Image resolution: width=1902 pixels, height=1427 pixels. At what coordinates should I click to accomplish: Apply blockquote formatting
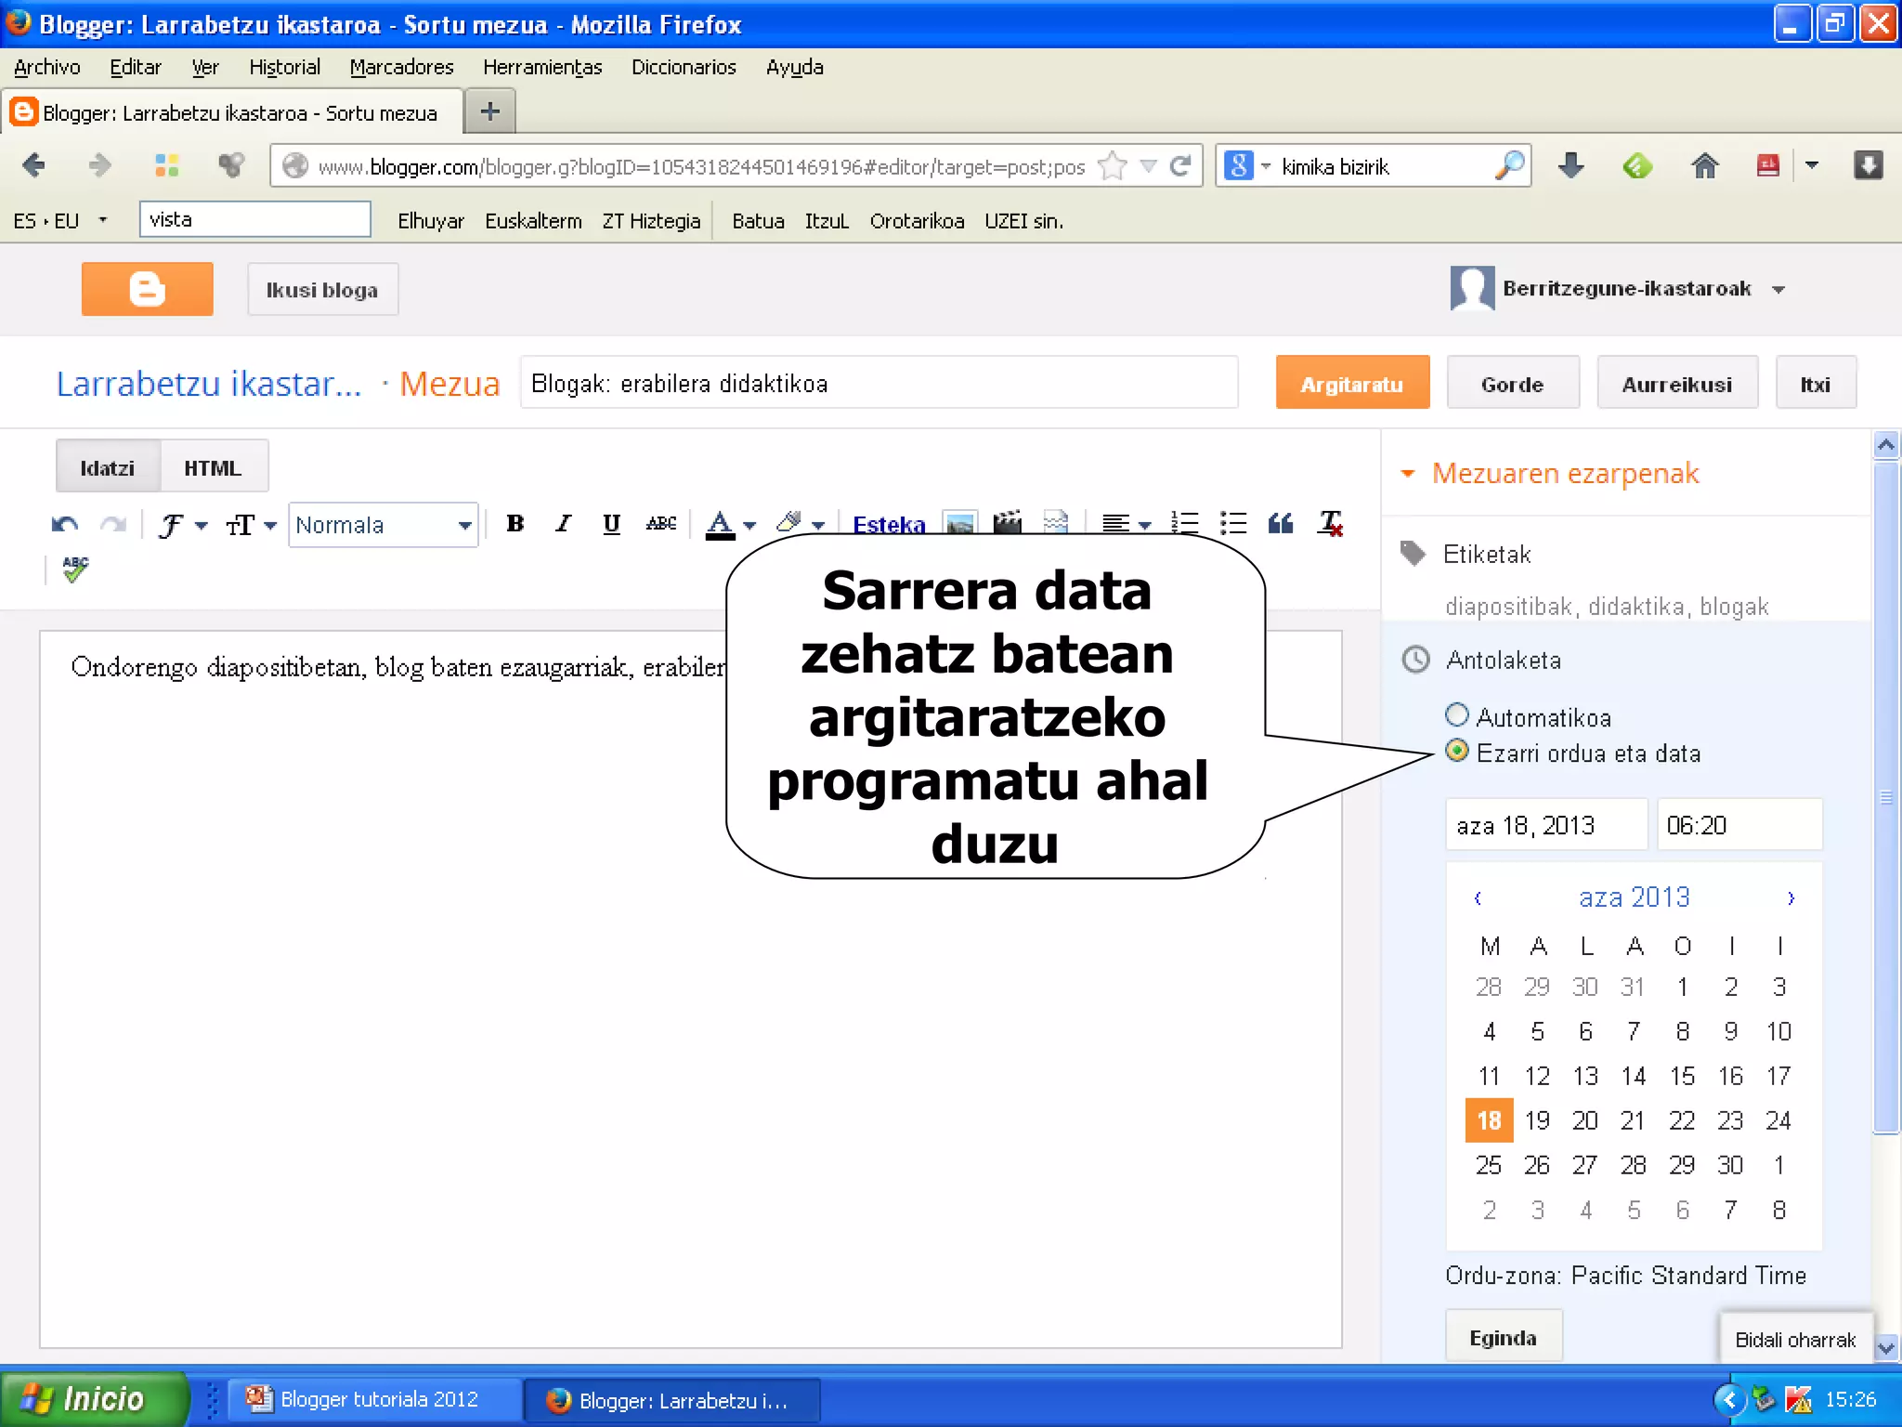click(1281, 524)
